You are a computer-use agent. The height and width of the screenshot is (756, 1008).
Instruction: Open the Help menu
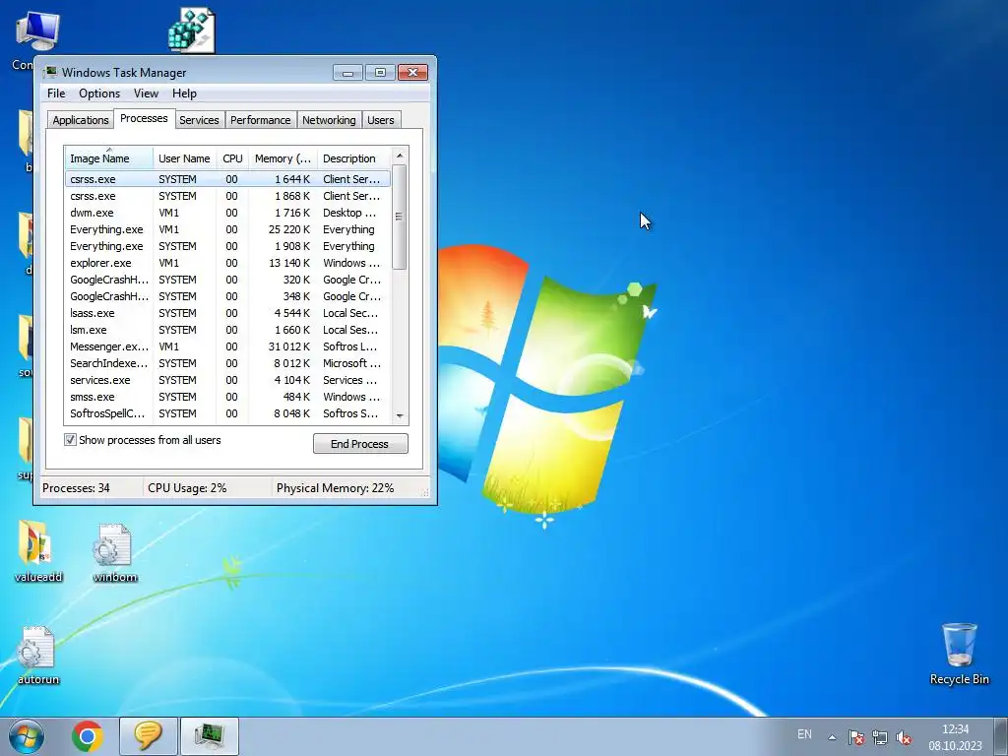click(x=184, y=94)
